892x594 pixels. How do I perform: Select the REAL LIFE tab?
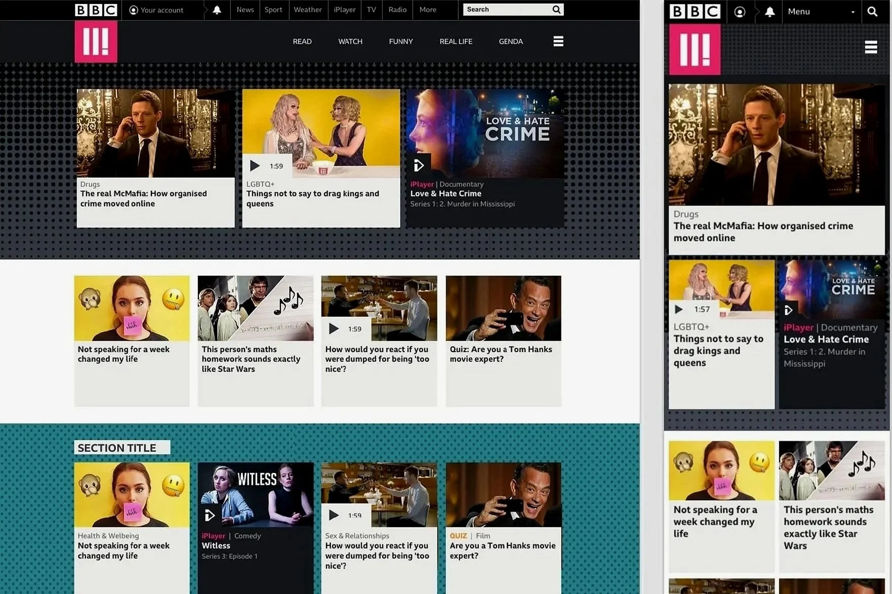[x=456, y=41]
